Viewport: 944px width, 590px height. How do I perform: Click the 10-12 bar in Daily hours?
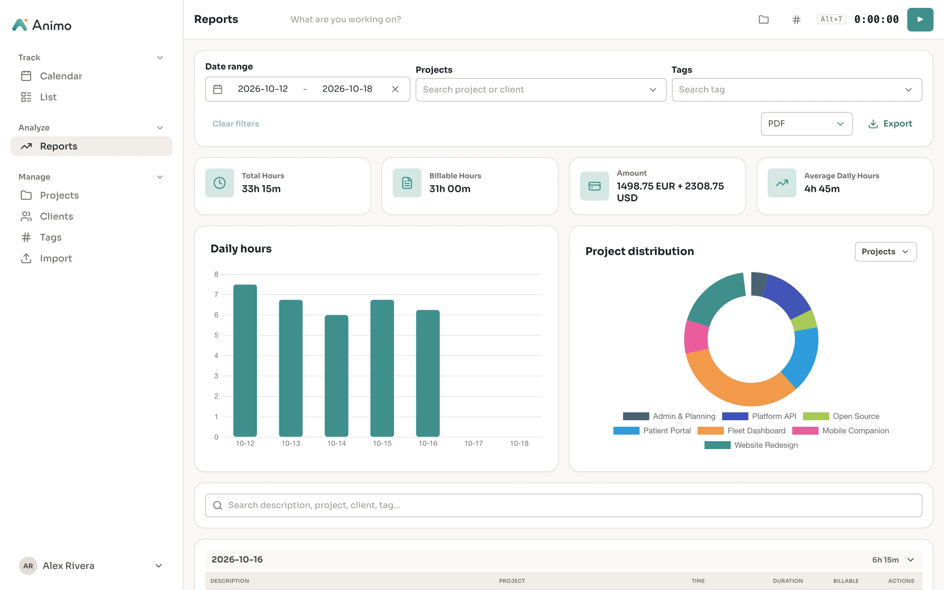pyautogui.click(x=245, y=361)
